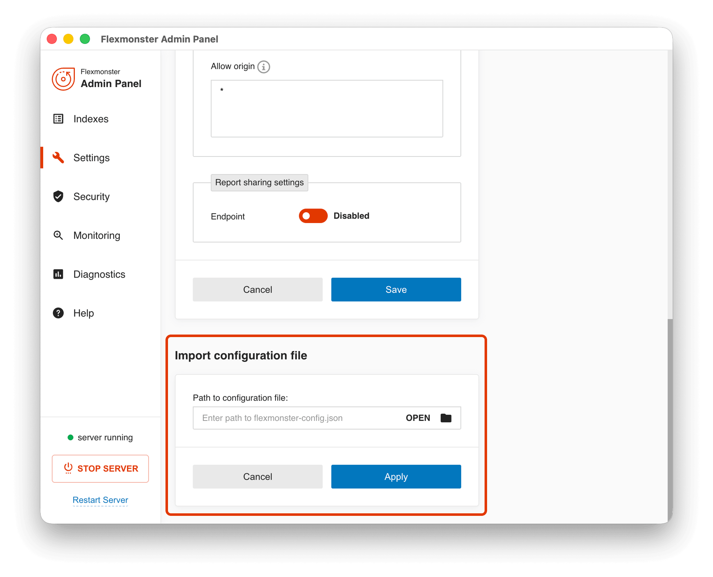Click the Security shield icon
Screen dimensions: 713x577
click(58, 196)
